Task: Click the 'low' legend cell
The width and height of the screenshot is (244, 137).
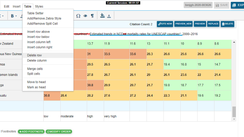Action: point(52,116)
